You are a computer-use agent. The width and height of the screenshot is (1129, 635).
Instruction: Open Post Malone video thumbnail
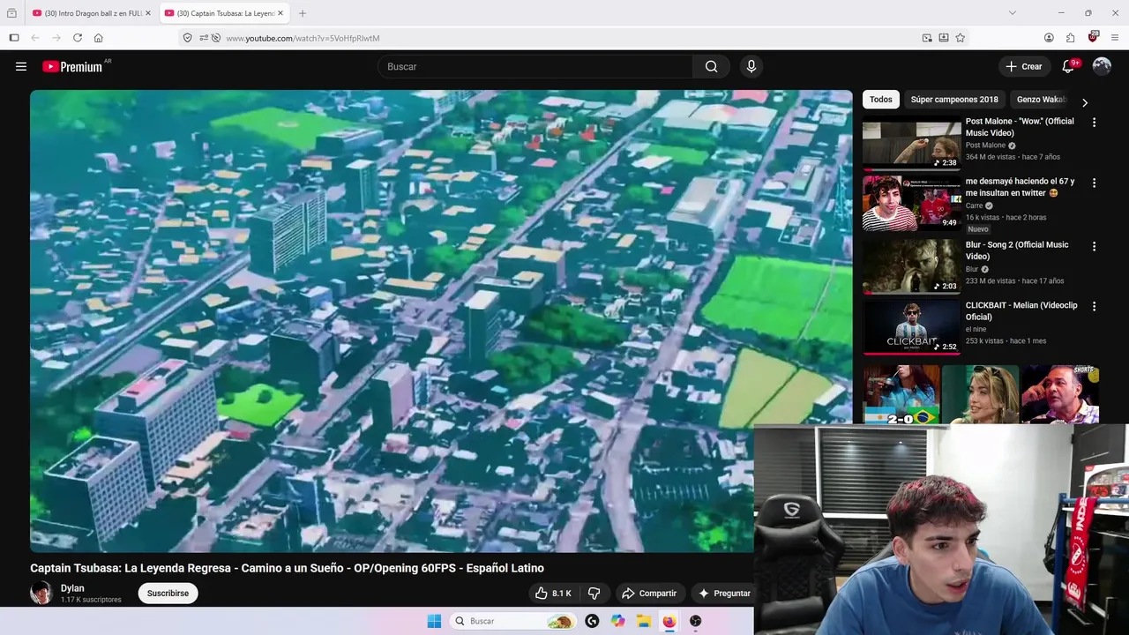(x=911, y=142)
